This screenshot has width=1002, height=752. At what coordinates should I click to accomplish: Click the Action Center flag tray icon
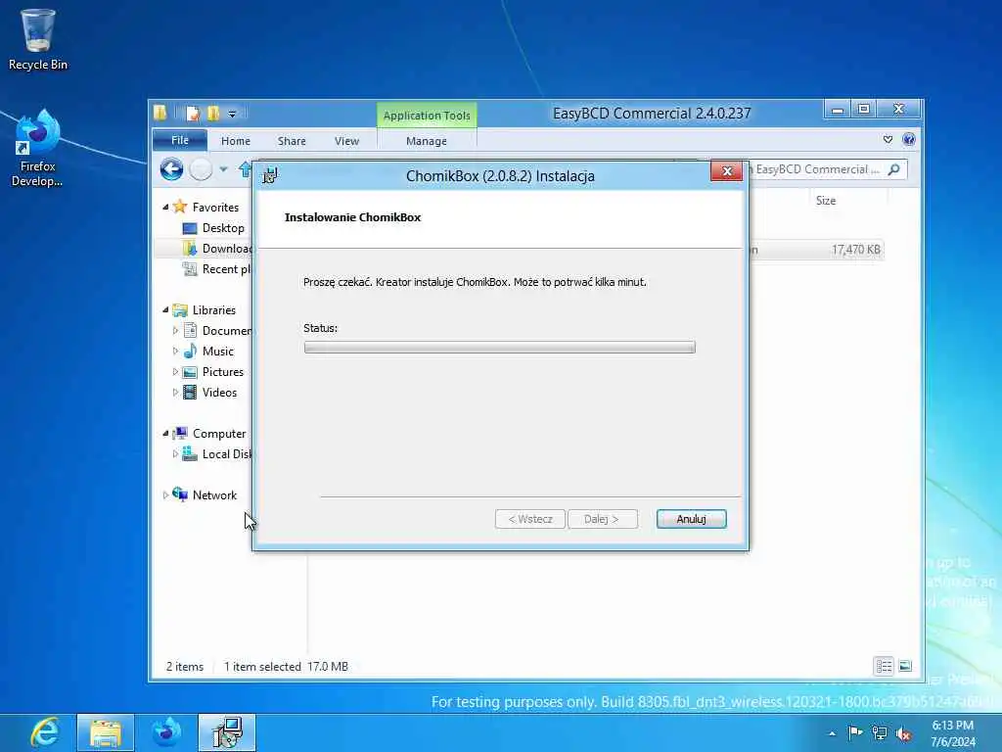(855, 732)
